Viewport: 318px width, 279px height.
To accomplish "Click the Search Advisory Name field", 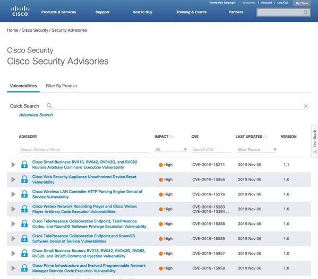I will coord(84,150).
